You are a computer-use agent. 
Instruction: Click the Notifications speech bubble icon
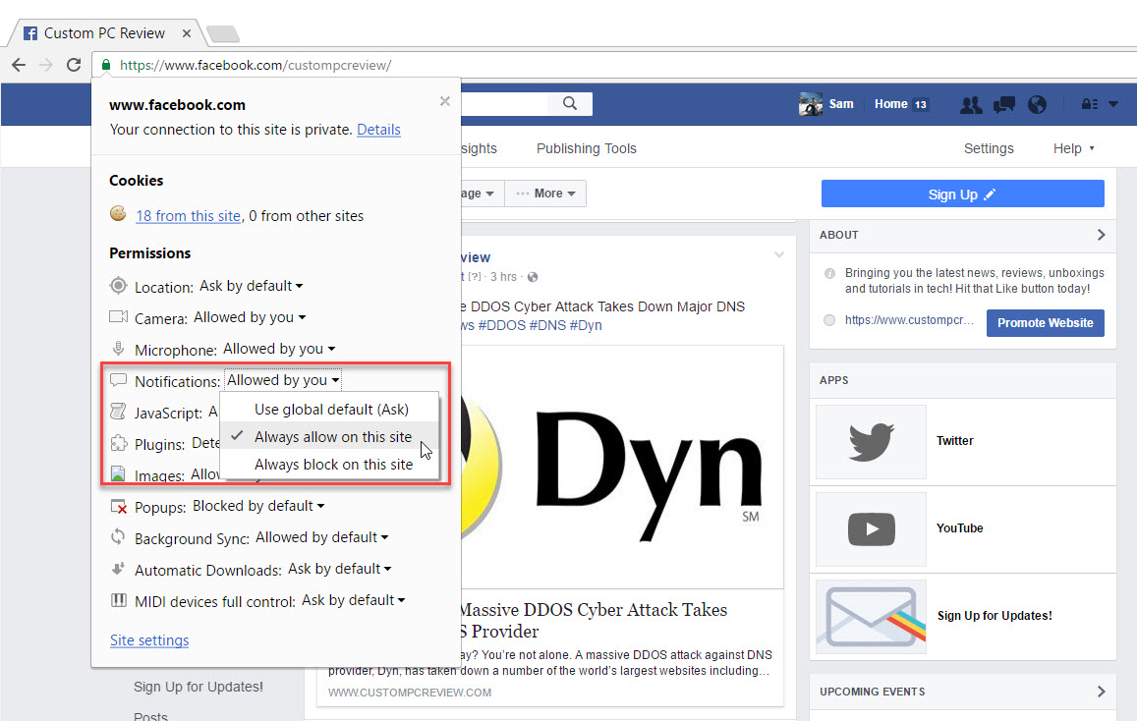pyautogui.click(x=118, y=380)
